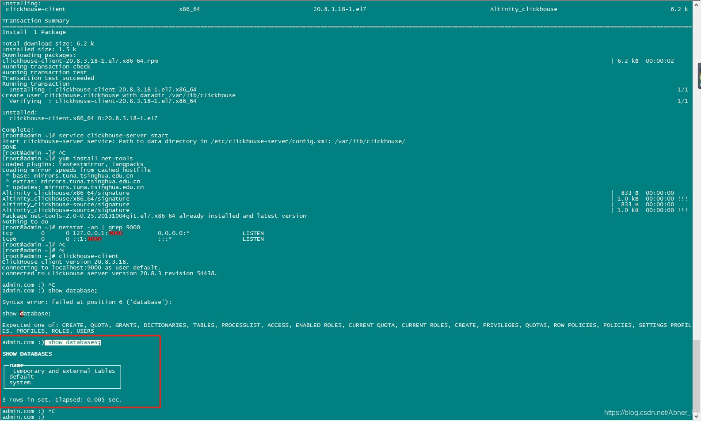Viewport: 701px width, 421px height.
Task: Click the 'SHOW DATABASES' output heading
Action: [x=27, y=354]
